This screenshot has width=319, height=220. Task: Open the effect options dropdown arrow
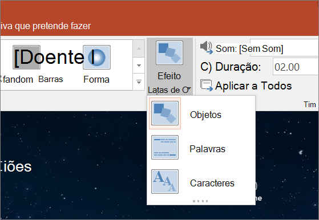189,89
